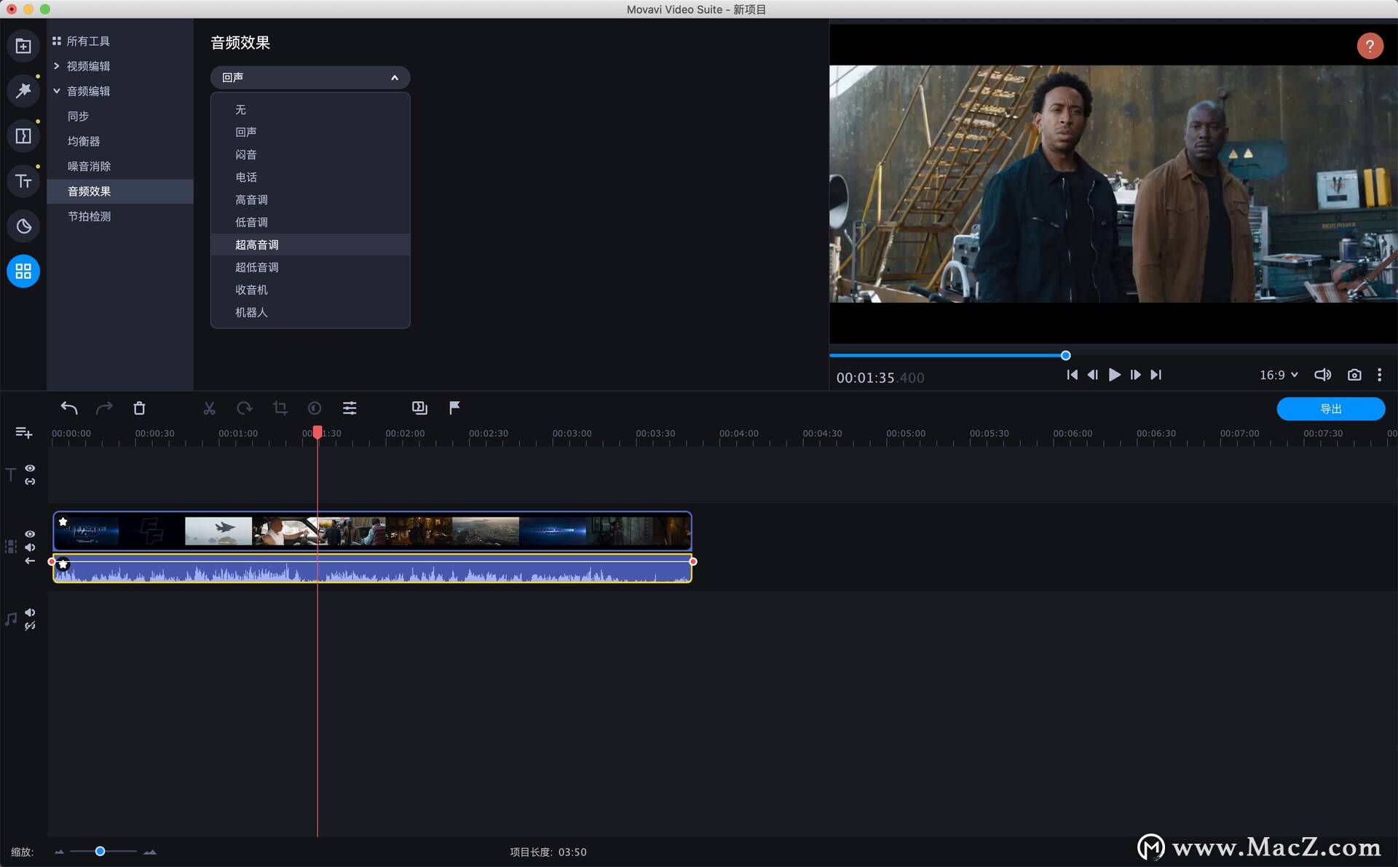Screen dimensions: 1398x867
Task: Split clip with scissors icon
Action: coord(209,408)
